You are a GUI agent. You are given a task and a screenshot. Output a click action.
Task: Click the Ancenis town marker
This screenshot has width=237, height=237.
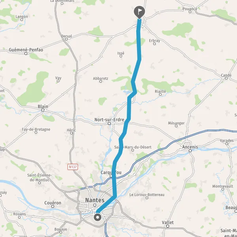(x=190, y=150)
